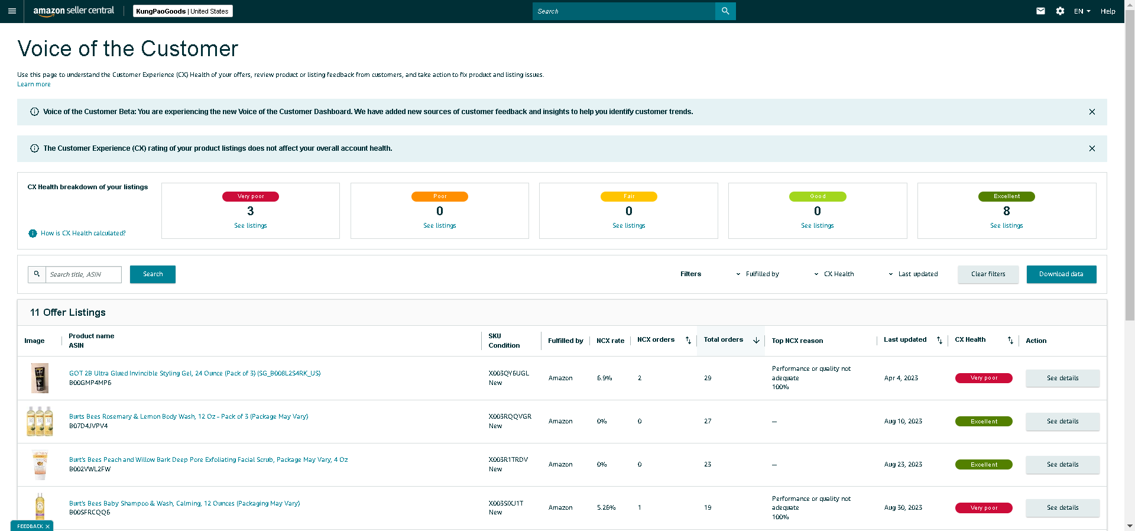See listings under Excellent
This screenshot has height=531, width=1135.
[1007, 226]
